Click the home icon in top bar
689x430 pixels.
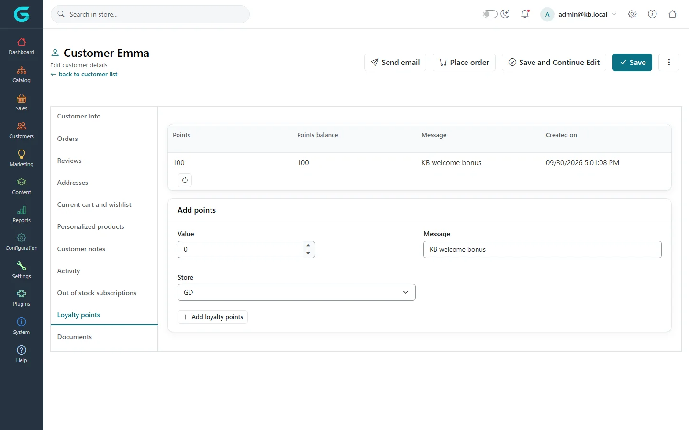point(672,14)
